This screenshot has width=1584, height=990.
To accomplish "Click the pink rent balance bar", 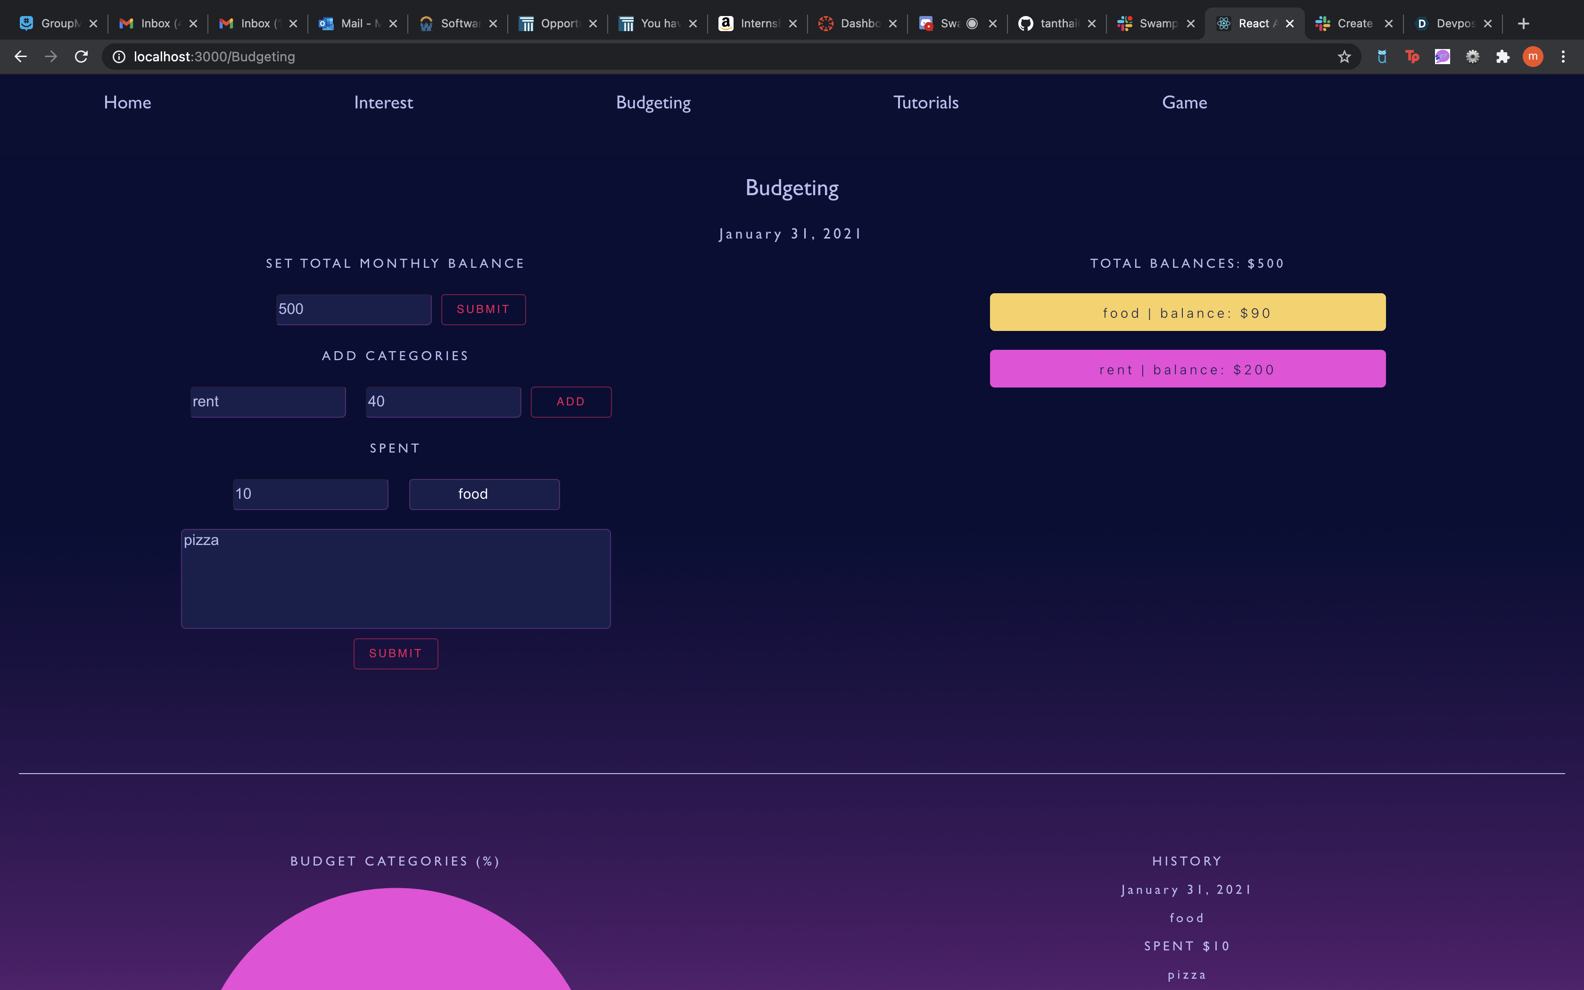I will (1187, 369).
